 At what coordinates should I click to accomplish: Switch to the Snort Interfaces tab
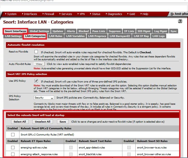point(16,31)
